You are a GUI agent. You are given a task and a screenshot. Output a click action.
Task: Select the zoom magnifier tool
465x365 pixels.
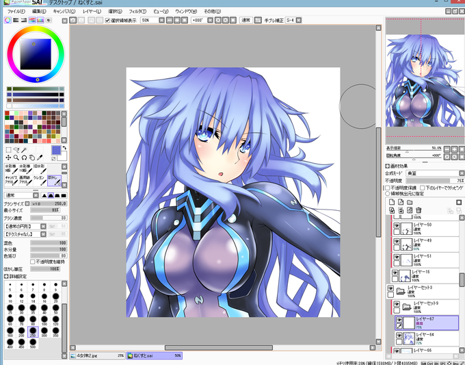pos(16,158)
